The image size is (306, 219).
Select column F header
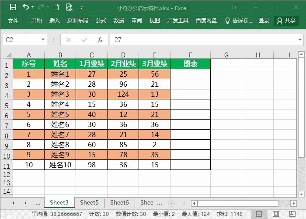(x=190, y=55)
